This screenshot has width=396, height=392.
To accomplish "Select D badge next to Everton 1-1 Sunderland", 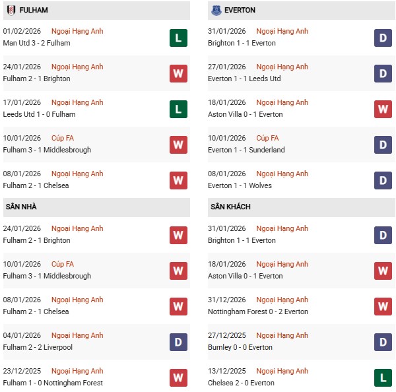I will (383, 145).
